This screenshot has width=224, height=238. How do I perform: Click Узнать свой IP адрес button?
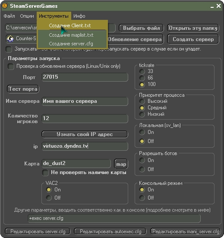click(85, 134)
